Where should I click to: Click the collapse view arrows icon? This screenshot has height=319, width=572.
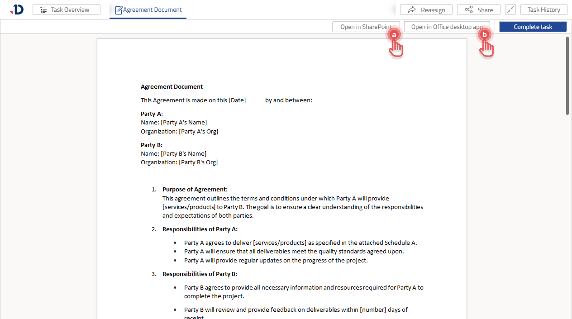click(510, 10)
